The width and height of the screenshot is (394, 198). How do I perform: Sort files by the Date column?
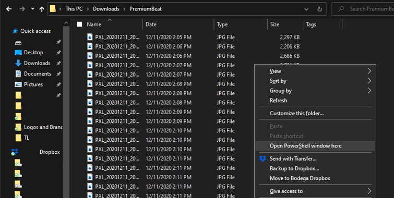point(151,24)
